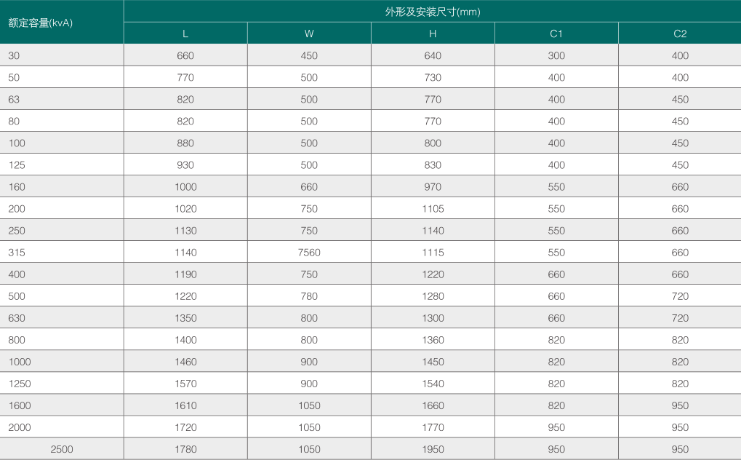Click the L column header
Image resolution: width=741 pixels, height=460 pixels.
[185, 33]
